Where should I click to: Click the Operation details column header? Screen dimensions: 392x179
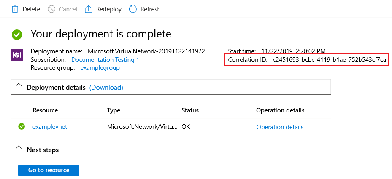point(280,110)
